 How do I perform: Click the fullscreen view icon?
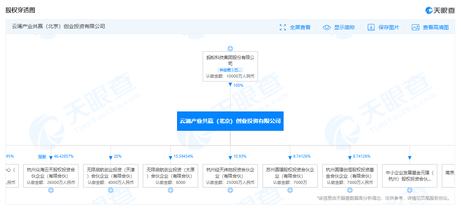[283, 27]
